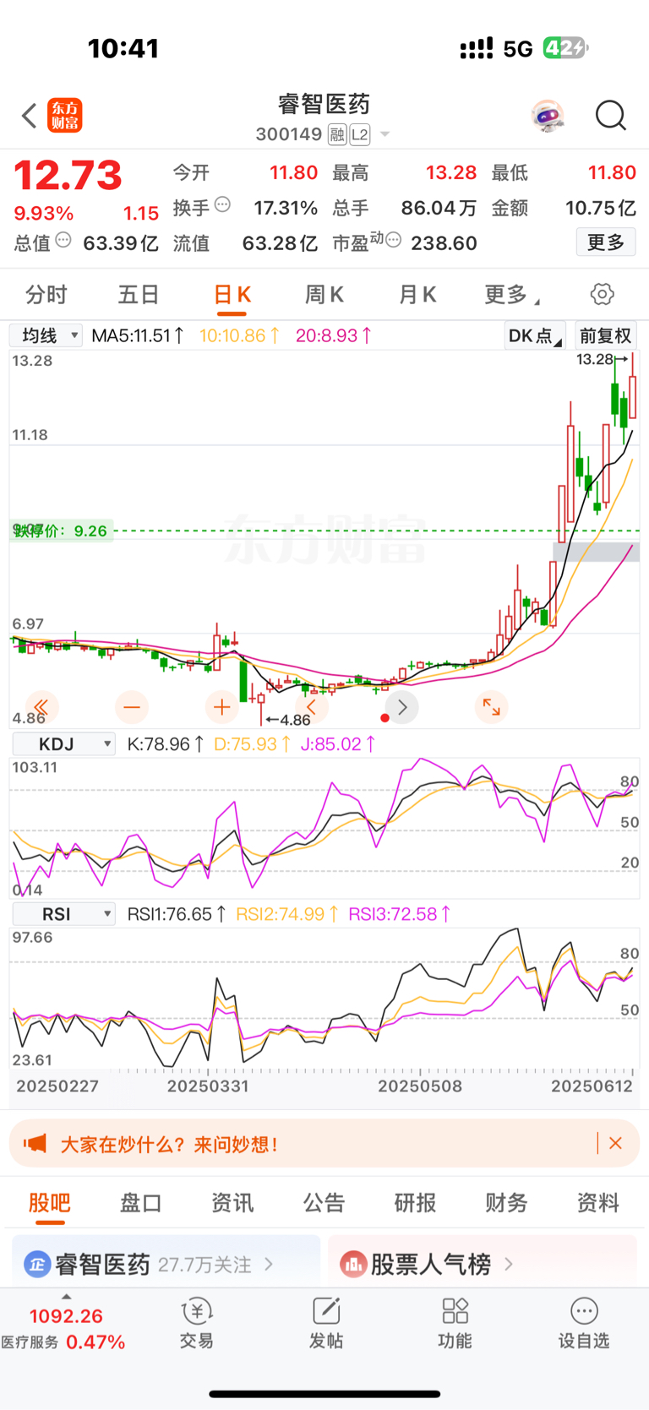
Task: Toggle the 前复权 adjustment button
Action: (605, 335)
